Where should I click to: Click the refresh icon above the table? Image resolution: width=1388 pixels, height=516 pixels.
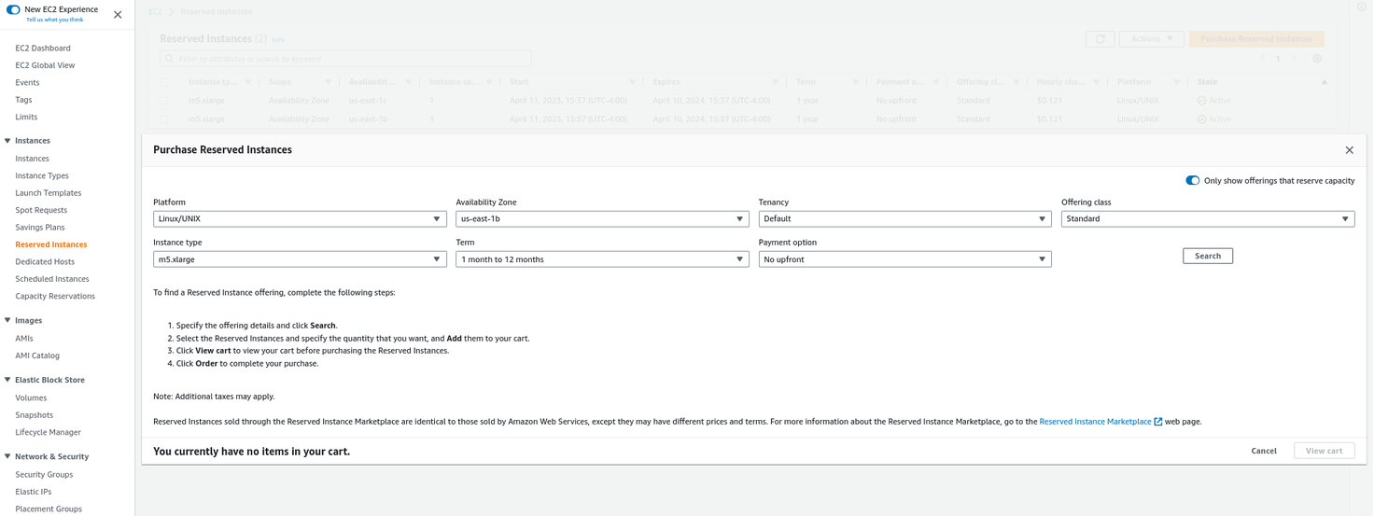[1100, 39]
